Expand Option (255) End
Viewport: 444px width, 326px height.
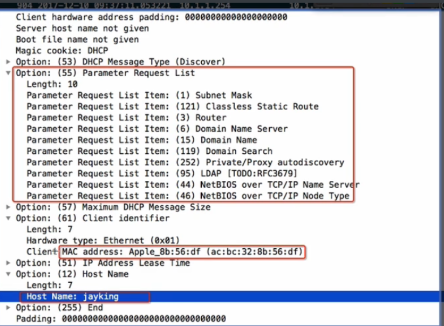point(8,308)
